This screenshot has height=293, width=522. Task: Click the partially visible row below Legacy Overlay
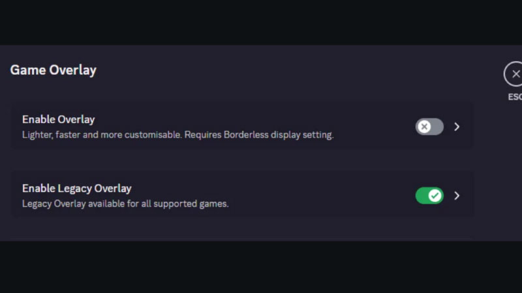coord(241,238)
